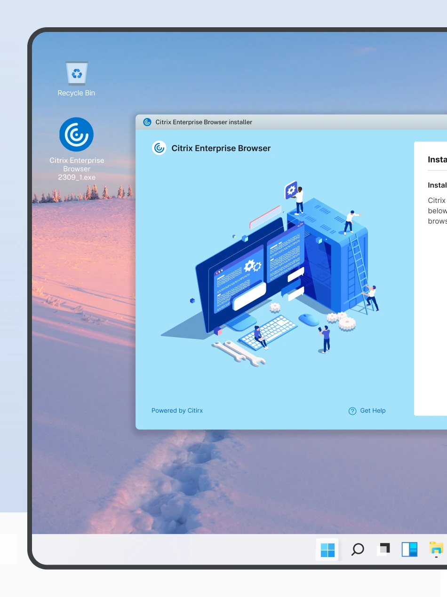Viewport: 447px width, 597px height.
Task: Open the Widgets taskbar icon
Action: pyautogui.click(x=409, y=550)
